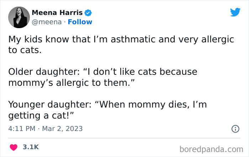The width and height of the screenshot is (249, 157).
Task: Click the 4:11 PM time text
Action: tap(22, 129)
